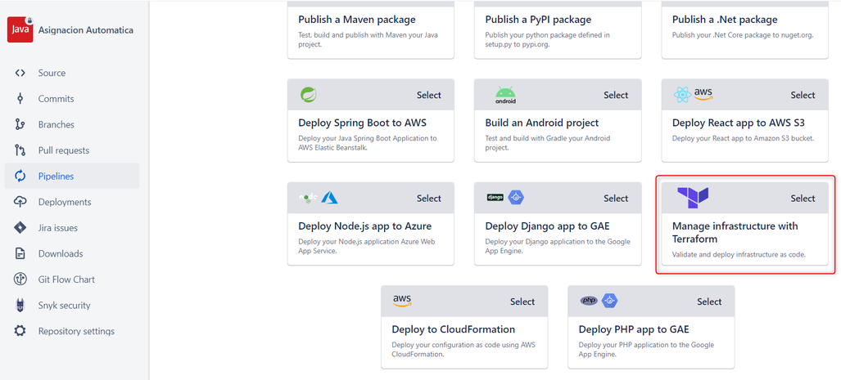Select the Deploy React app to AWS S3 template
The image size is (841, 380).
[x=803, y=96]
